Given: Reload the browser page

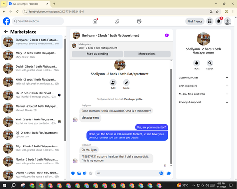Looking at the screenshot, I should point(18,11).
